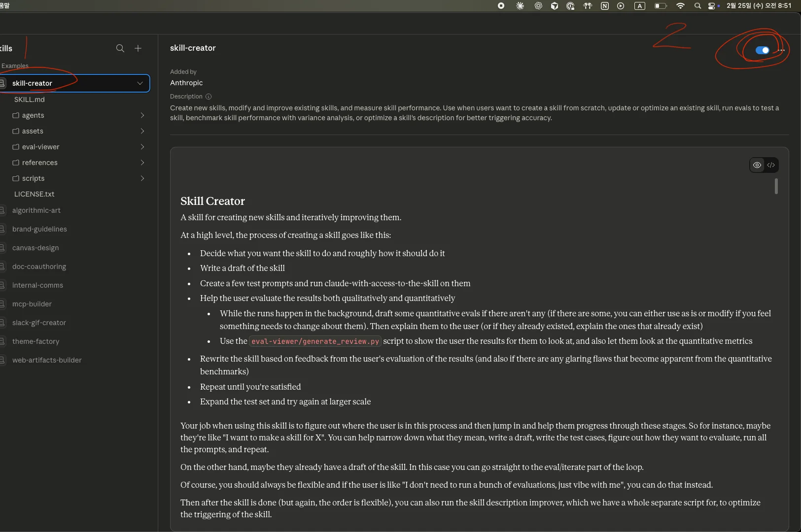The image size is (801, 532).
Task: Click the assets folder icon
Action: 16,131
